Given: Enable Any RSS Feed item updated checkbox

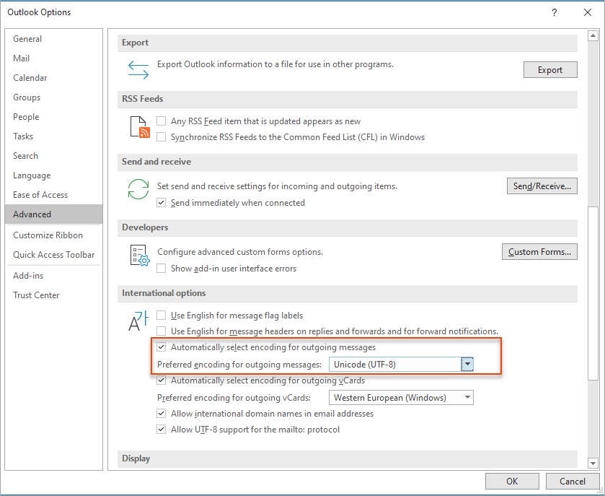Looking at the screenshot, I should point(162,121).
